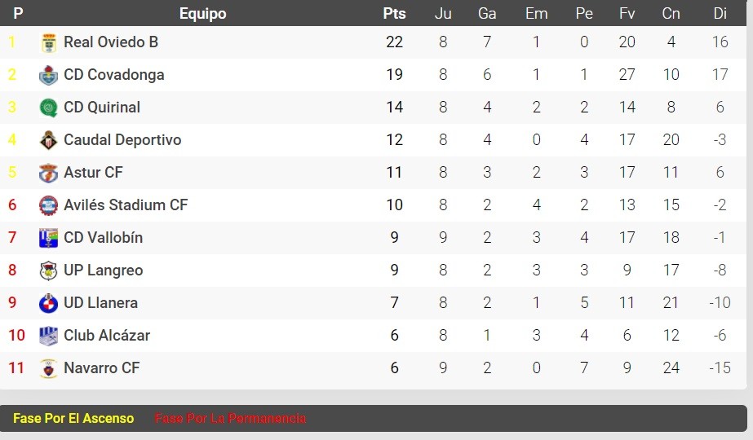
Task: Select the Di goal difference header
Action: [x=720, y=13]
